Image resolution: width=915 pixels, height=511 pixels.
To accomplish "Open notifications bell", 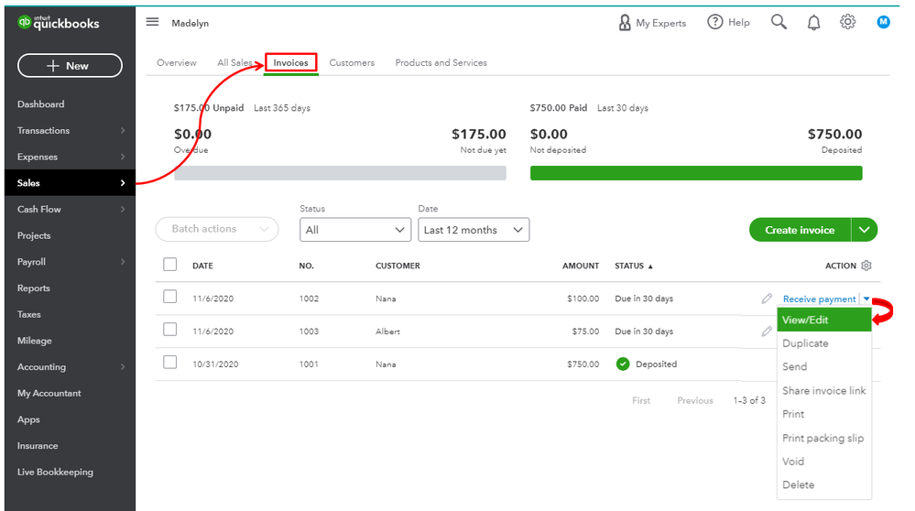I will 813,23.
